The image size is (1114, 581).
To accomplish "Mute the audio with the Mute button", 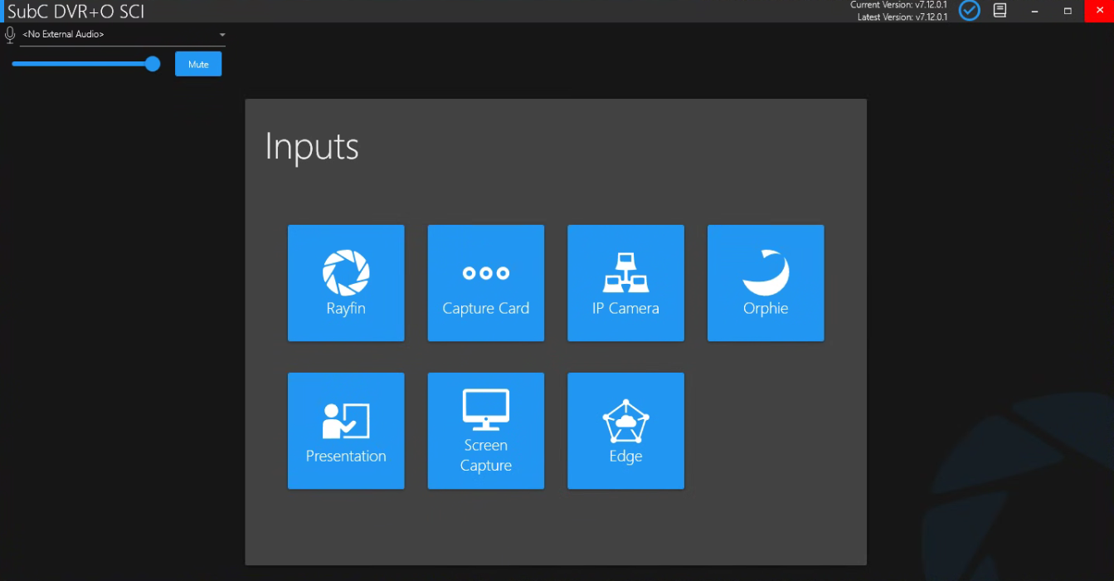I will 198,64.
